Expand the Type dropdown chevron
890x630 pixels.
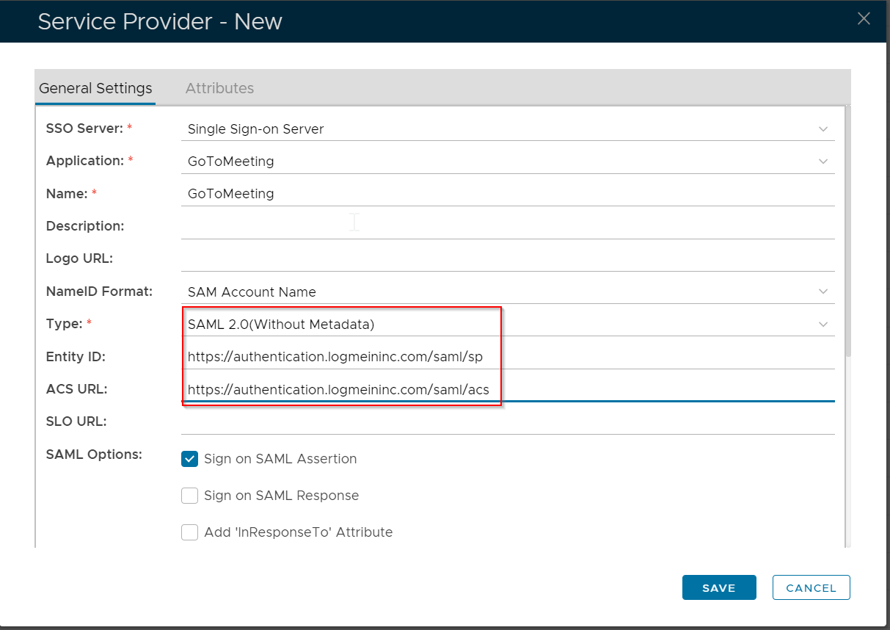tap(823, 324)
